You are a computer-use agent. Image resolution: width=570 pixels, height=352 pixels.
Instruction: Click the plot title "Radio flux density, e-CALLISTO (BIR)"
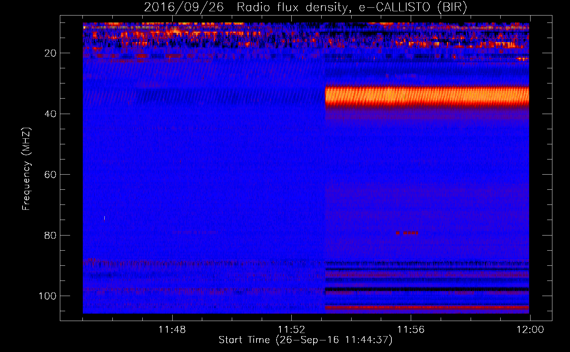(352, 7)
